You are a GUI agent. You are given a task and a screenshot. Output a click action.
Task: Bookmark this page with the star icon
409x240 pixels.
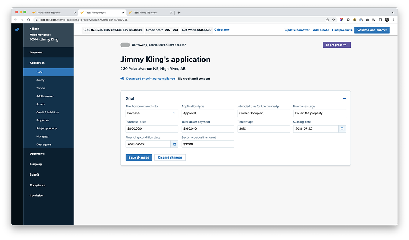[x=333, y=20]
